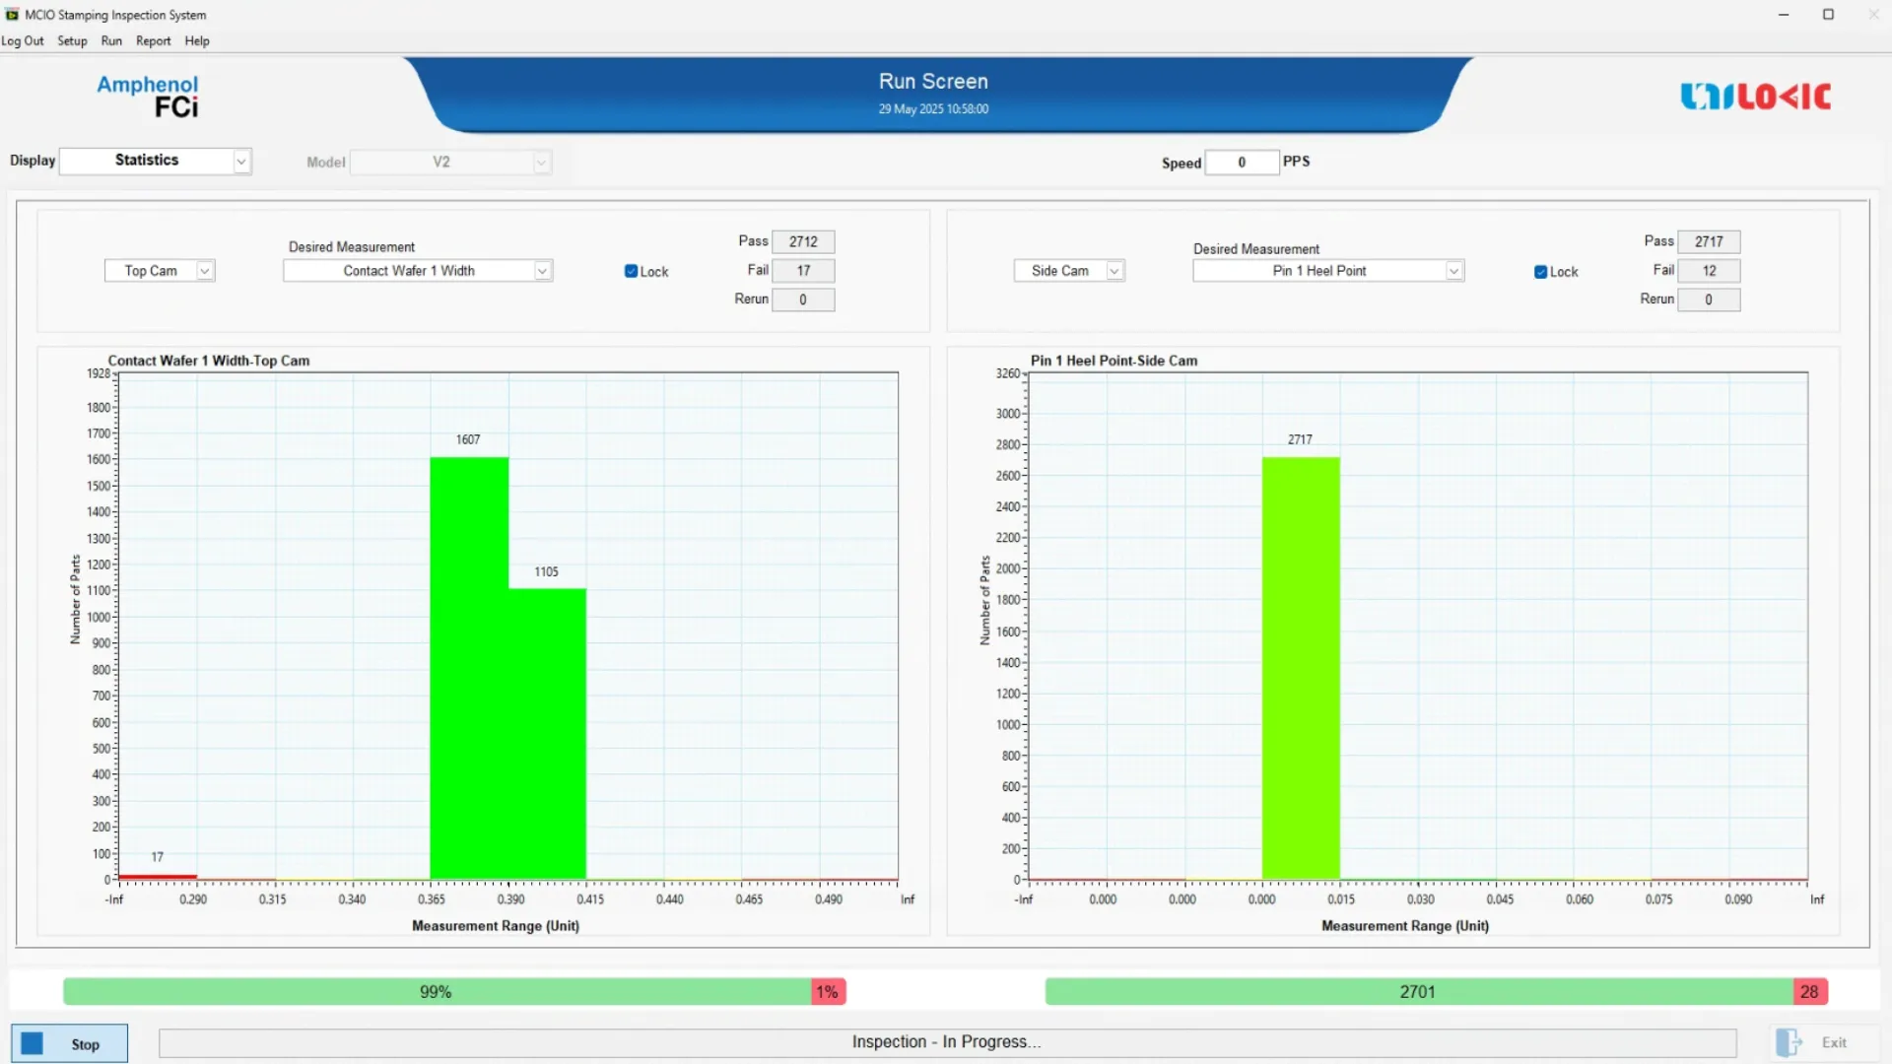Open Pin 1 Heel Point measurement dropdown
This screenshot has width=1892, height=1064.
pos(1453,271)
